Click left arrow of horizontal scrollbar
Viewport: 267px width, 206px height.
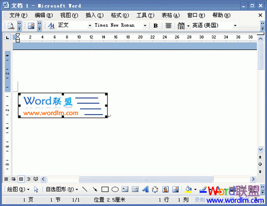[43, 179]
